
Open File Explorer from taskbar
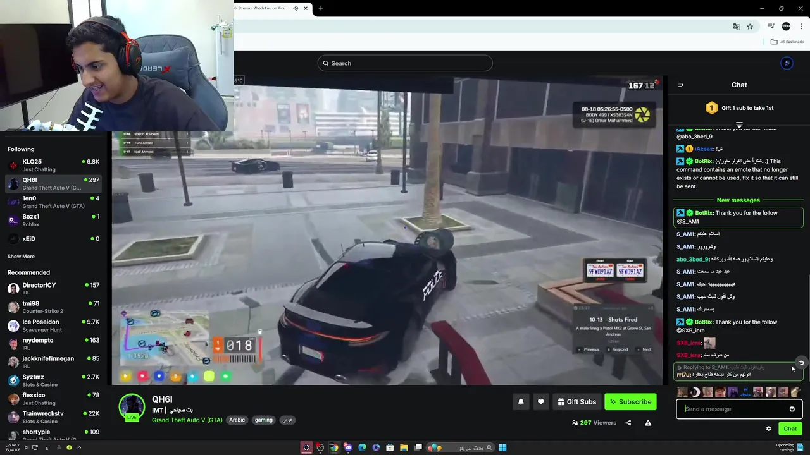click(404, 447)
